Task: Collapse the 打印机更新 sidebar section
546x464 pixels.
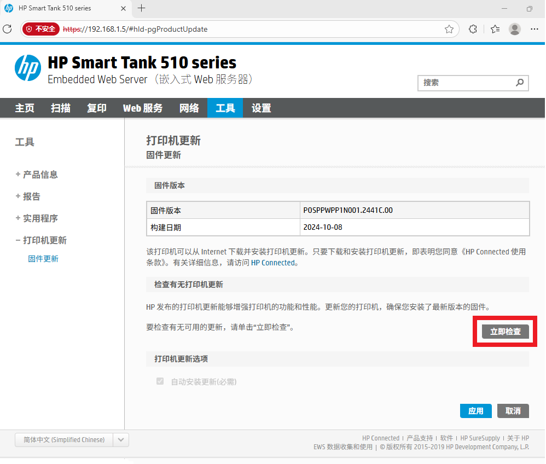Action: pyautogui.click(x=41, y=240)
